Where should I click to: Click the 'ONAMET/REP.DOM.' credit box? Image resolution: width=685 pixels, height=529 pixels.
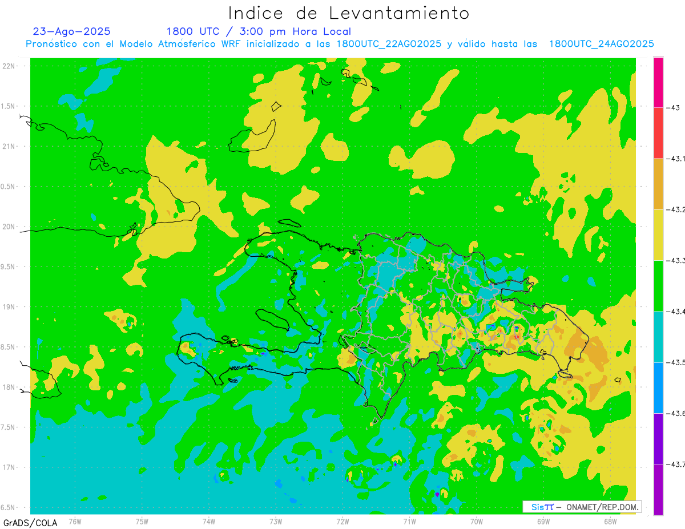point(582,507)
